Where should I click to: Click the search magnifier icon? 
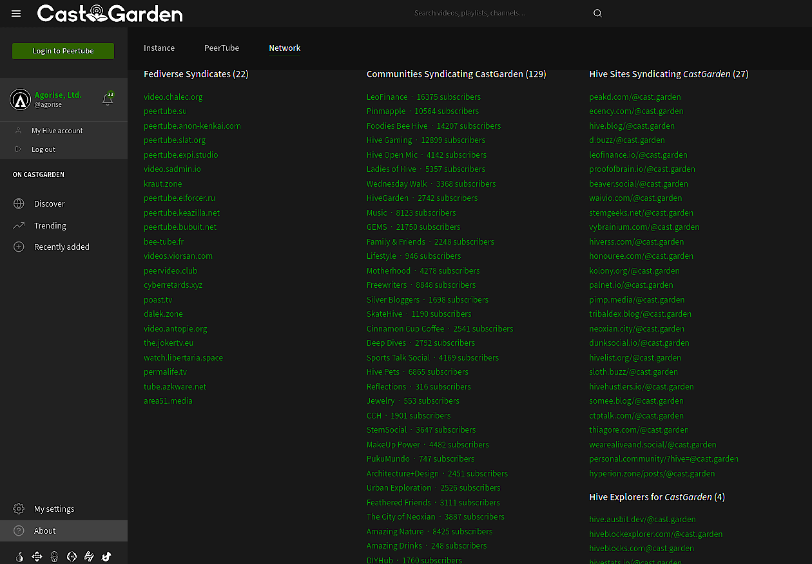(x=597, y=14)
